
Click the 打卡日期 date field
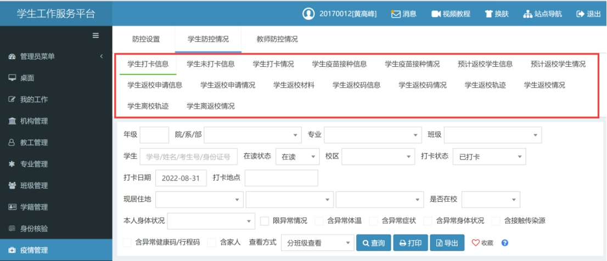tap(181, 178)
